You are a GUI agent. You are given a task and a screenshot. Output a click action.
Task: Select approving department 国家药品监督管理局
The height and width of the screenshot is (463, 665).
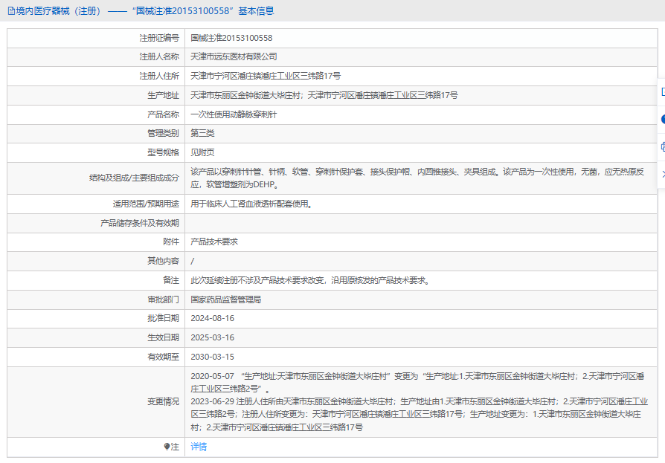click(x=225, y=300)
